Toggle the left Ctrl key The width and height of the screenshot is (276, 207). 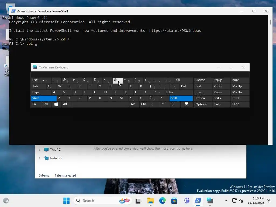click(46, 104)
